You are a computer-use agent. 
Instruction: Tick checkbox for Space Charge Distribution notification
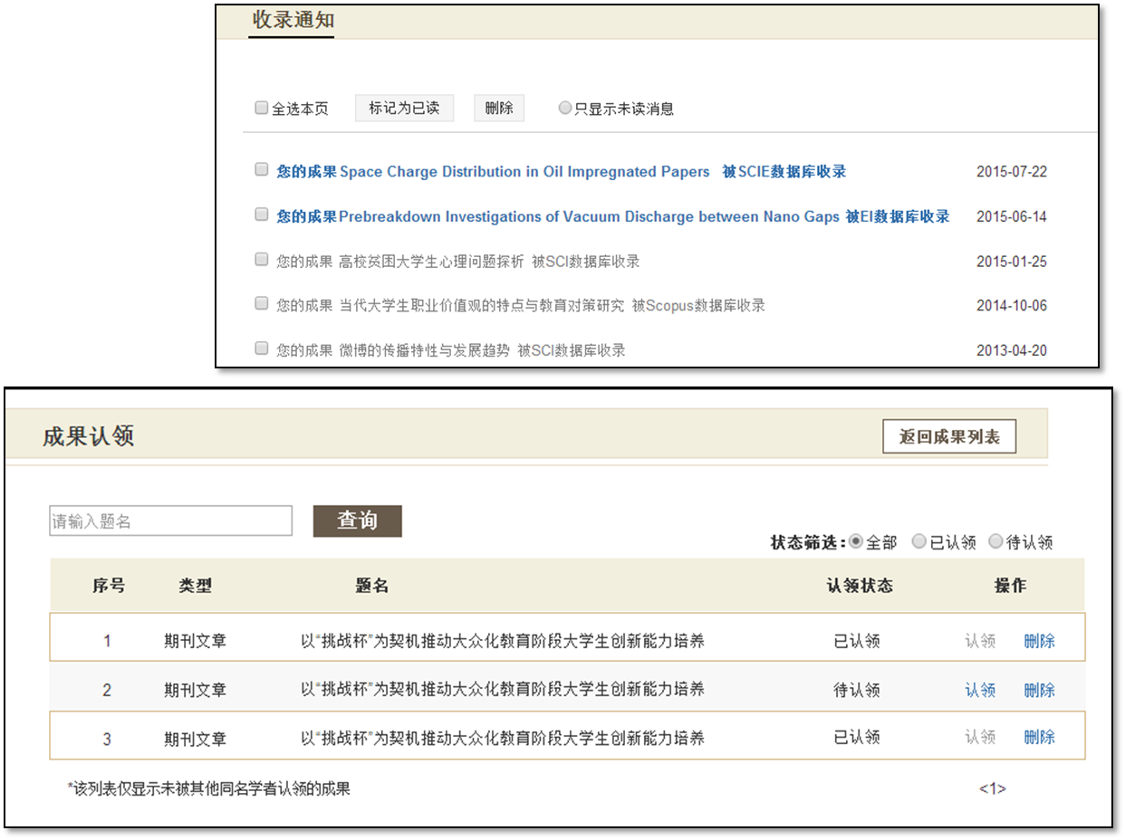click(x=261, y=169)
